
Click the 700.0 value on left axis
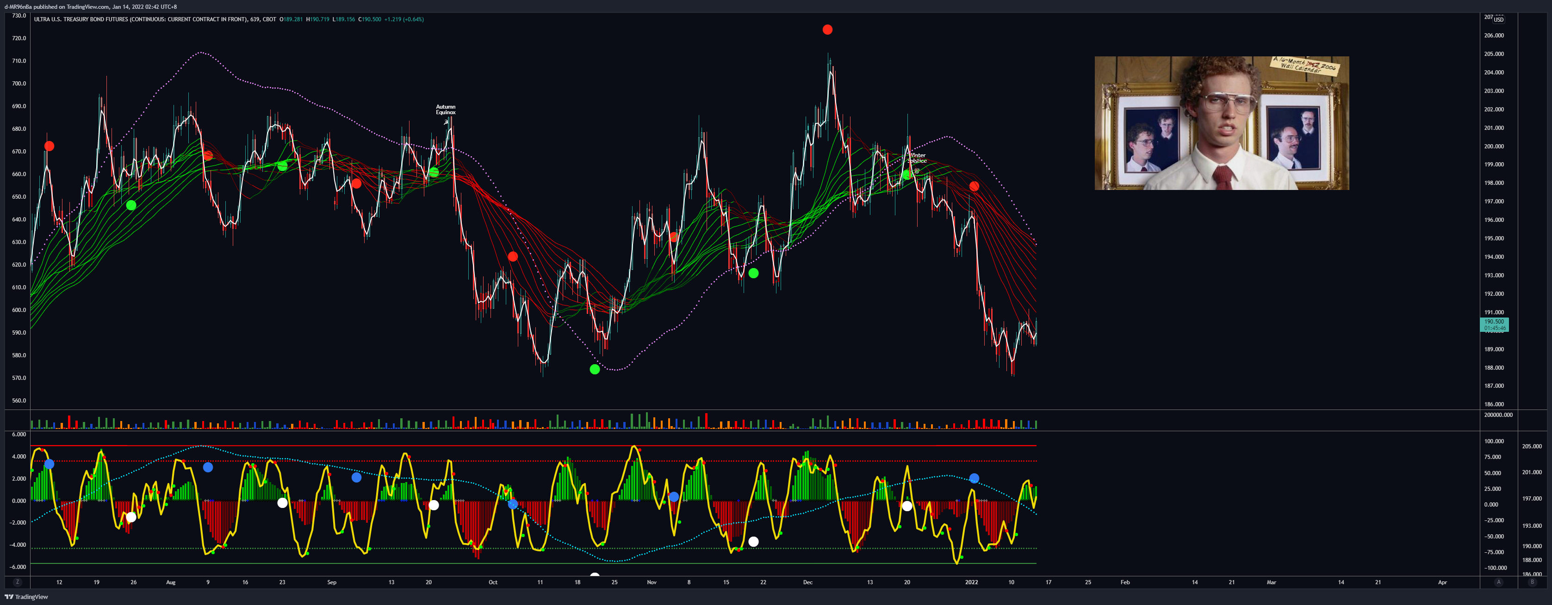click(x=19, y=84)
